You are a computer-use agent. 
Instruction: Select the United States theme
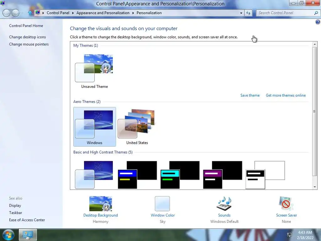pyautogui.click(x=137, y=127)
